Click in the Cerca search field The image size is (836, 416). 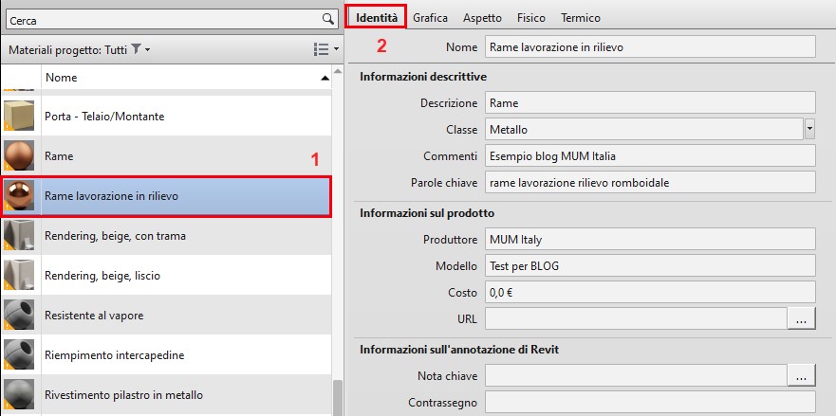pos(161,19)
